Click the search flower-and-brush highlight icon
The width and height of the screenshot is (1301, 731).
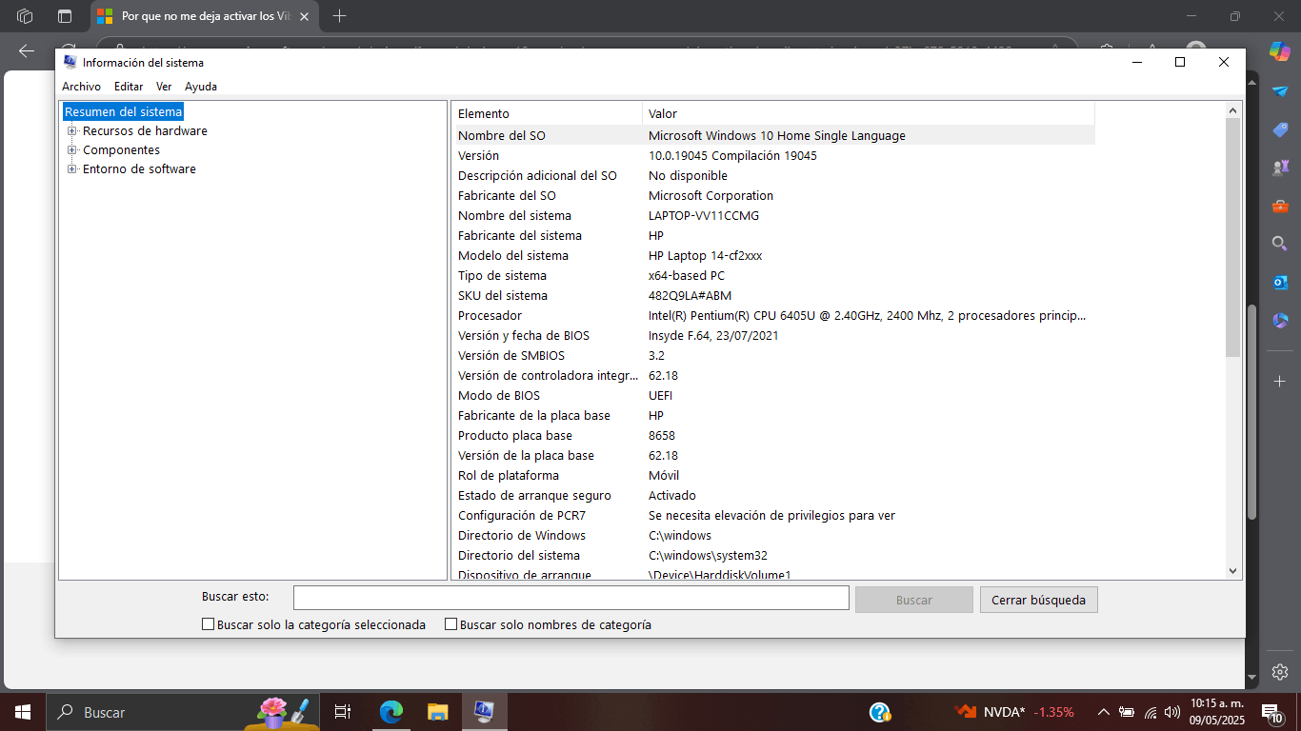click(x=284, y=712)
